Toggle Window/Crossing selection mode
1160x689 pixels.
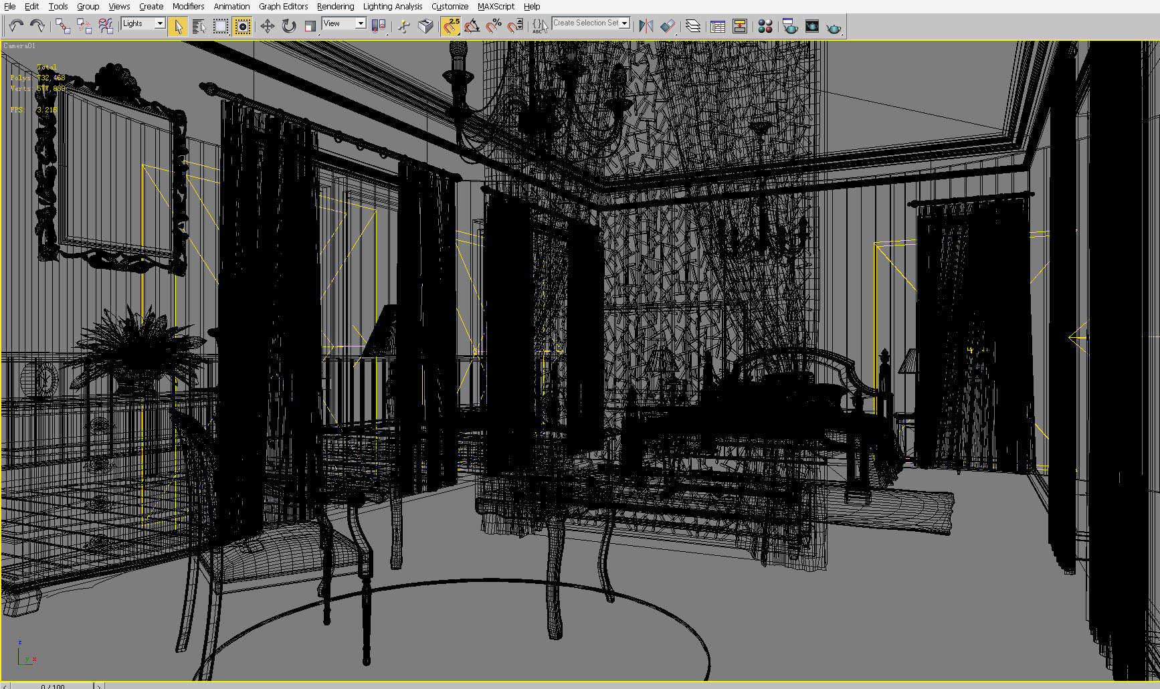tap(242, 26)
